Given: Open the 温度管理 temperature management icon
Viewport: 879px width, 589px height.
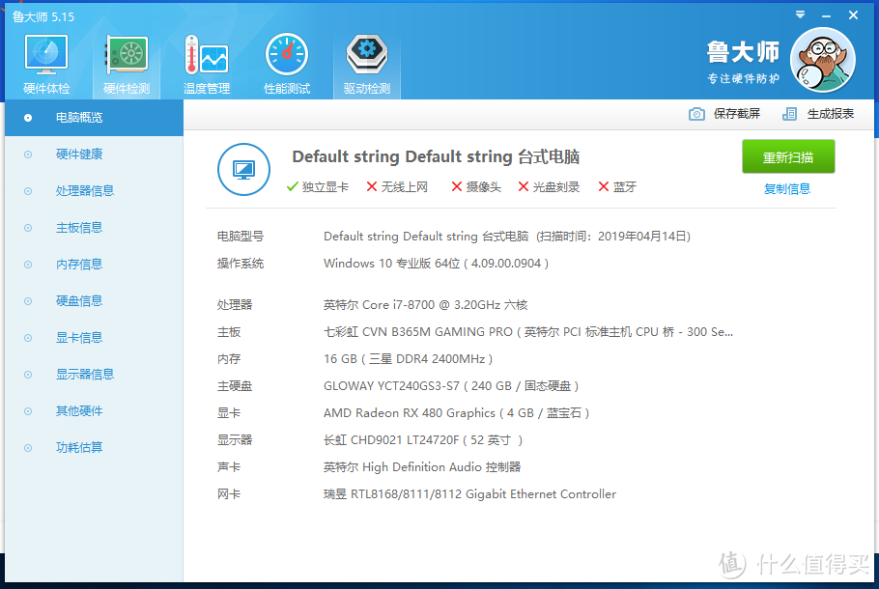Looking at the screenshot, I should click(x=207, y=65).
